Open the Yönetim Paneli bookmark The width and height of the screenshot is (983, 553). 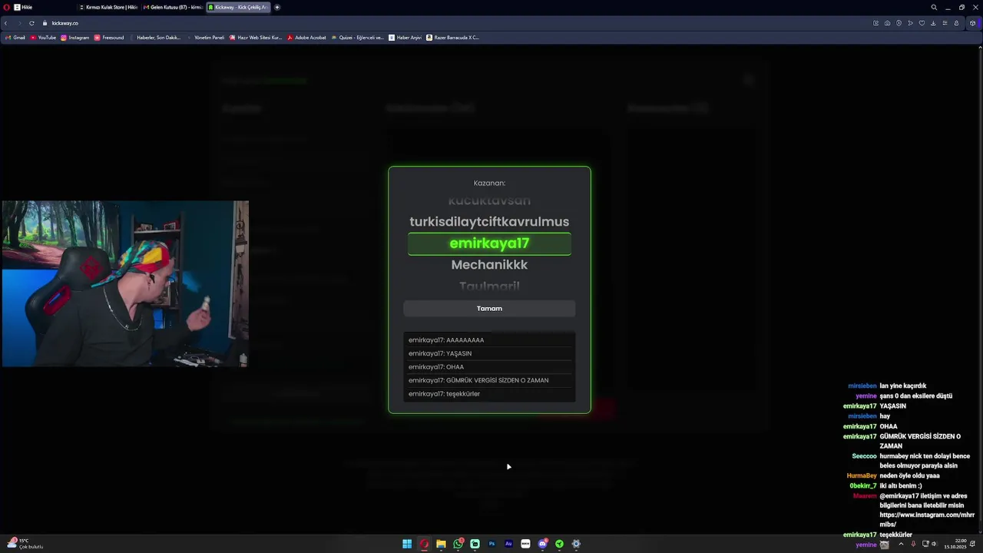coord(205,38)
